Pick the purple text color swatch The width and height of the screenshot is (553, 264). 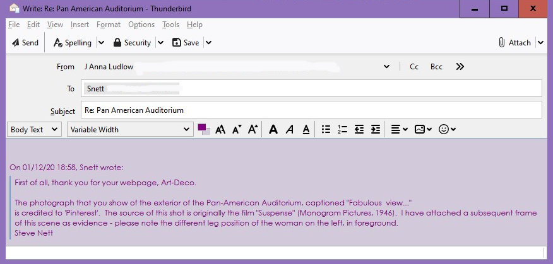[203, 128]
